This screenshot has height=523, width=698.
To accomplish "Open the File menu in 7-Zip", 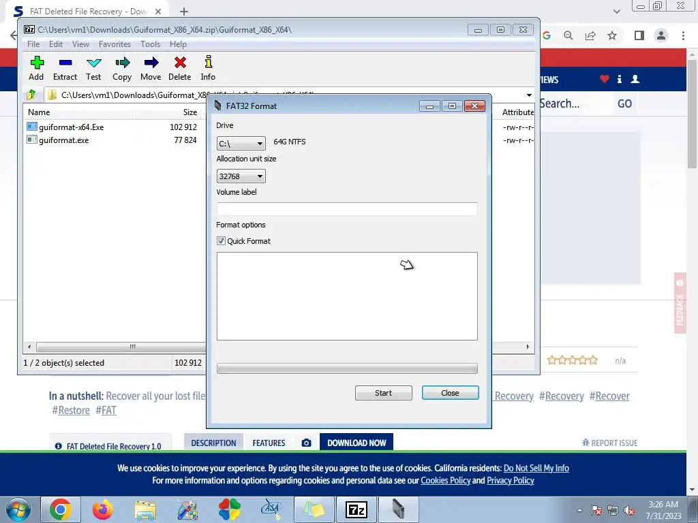I will pyautogui.click(x=33, y=44).
